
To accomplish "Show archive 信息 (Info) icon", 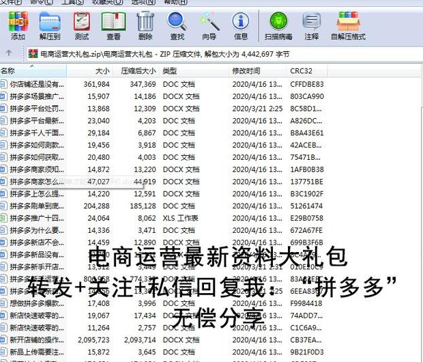I will pyautogui.click(x=241, y=26).
